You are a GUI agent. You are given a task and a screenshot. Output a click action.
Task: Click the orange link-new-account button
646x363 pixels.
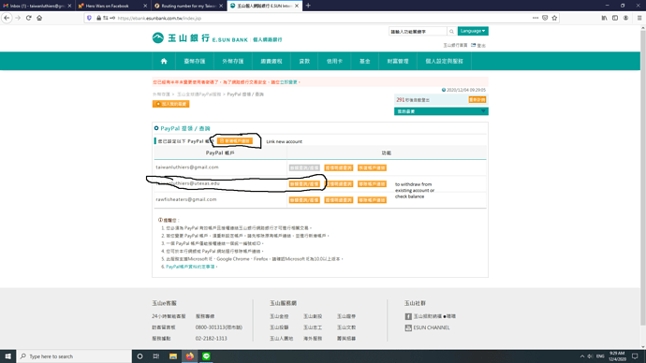tap(235, 140)
